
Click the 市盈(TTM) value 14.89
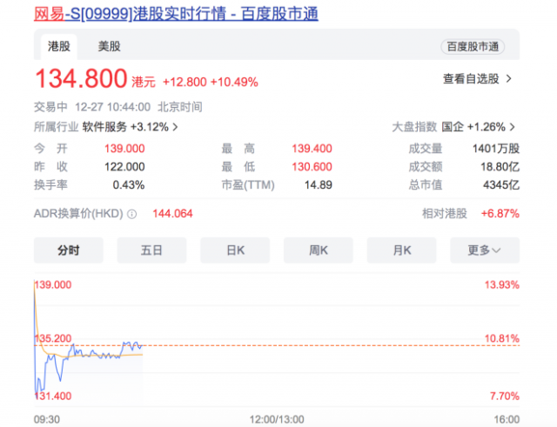click(x=319, y=185)
